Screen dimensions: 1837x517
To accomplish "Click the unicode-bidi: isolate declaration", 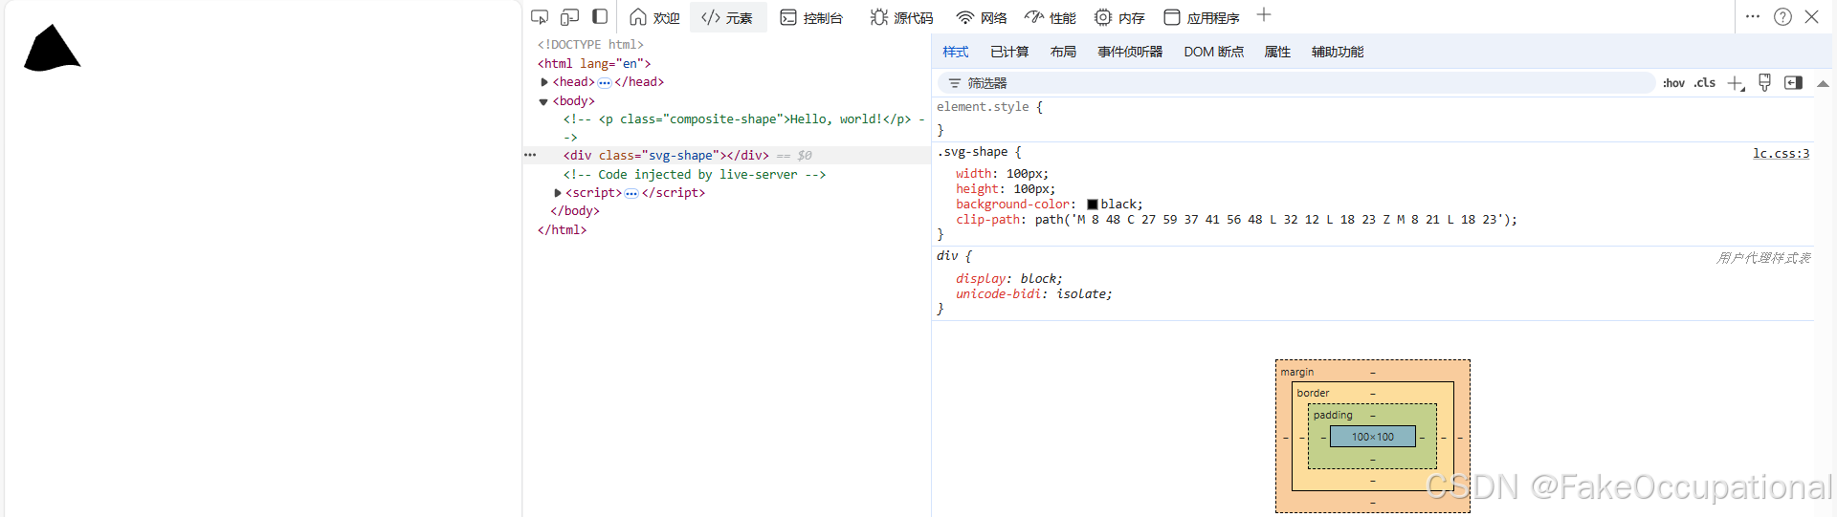I will point(1034,294).
